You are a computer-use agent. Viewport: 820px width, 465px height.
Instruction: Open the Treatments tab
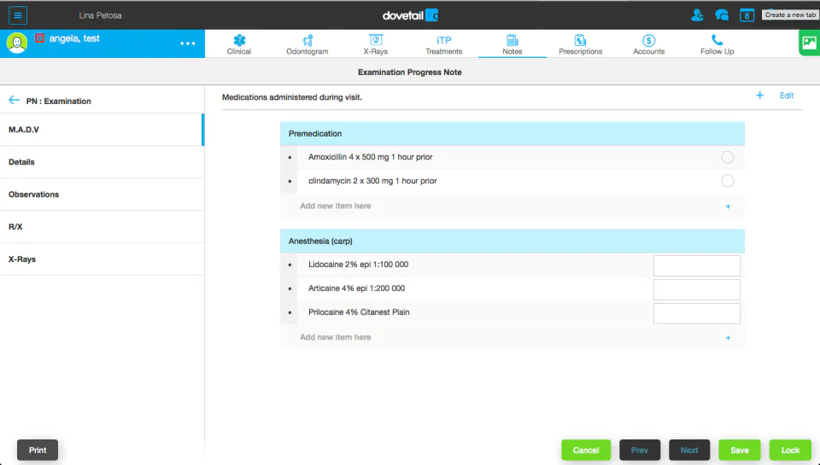coord(443,44)
